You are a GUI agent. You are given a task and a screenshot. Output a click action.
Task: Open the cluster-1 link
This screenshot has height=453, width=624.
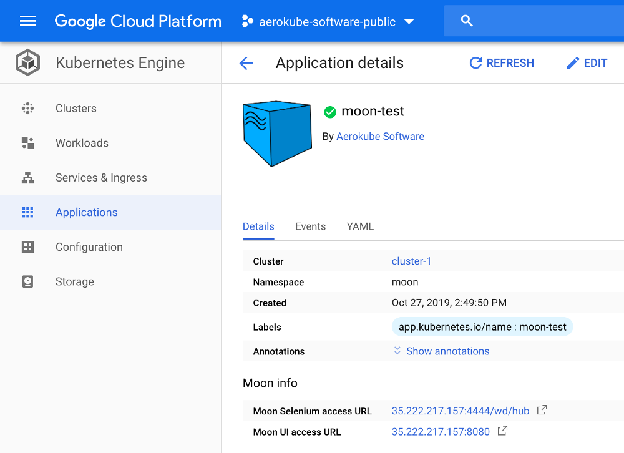click(411, 261)
